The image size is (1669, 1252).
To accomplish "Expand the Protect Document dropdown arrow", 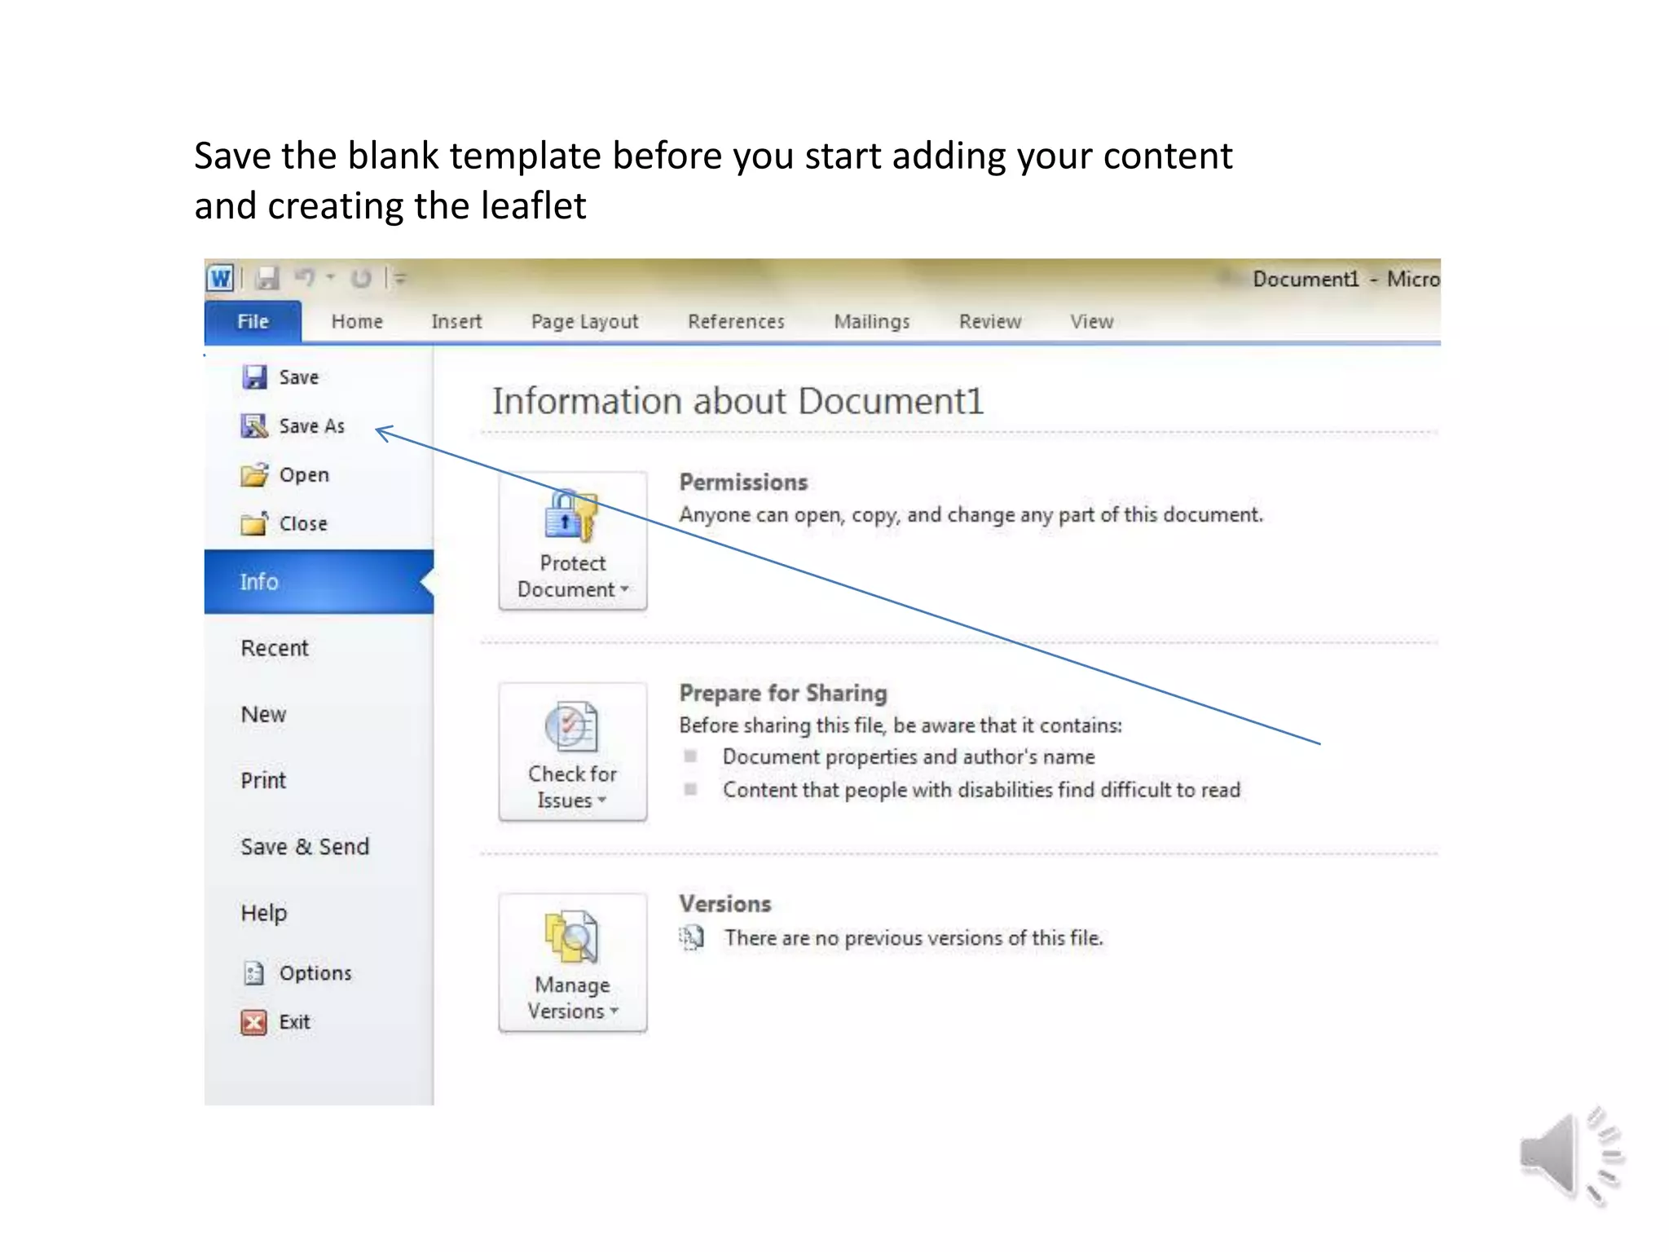I will [625, 589].
